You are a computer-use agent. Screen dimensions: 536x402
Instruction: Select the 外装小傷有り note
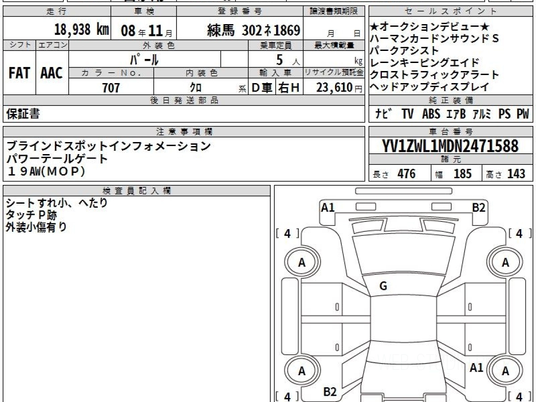pos(37,227)
